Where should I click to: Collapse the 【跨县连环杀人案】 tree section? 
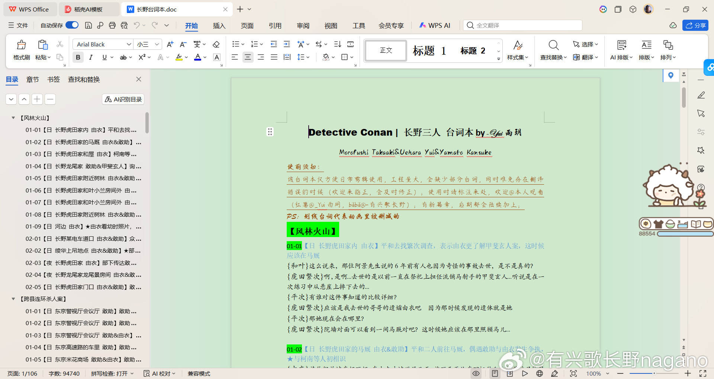point(13,299)
